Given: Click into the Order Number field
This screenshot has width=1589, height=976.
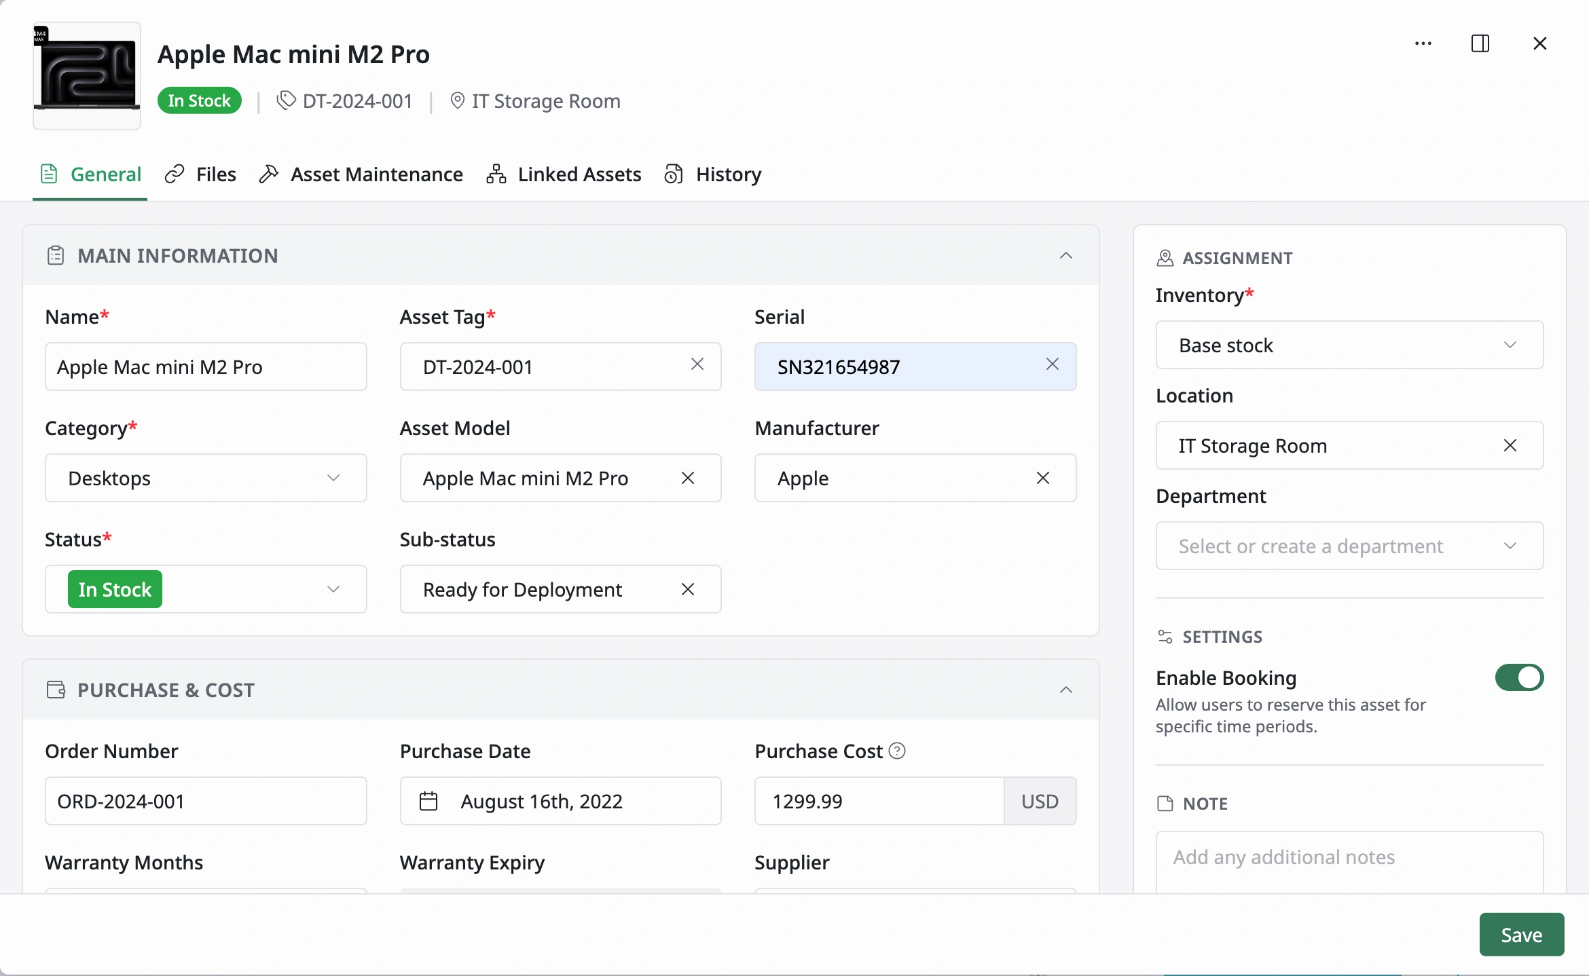Looking at the screenshot, I should 206,801.
